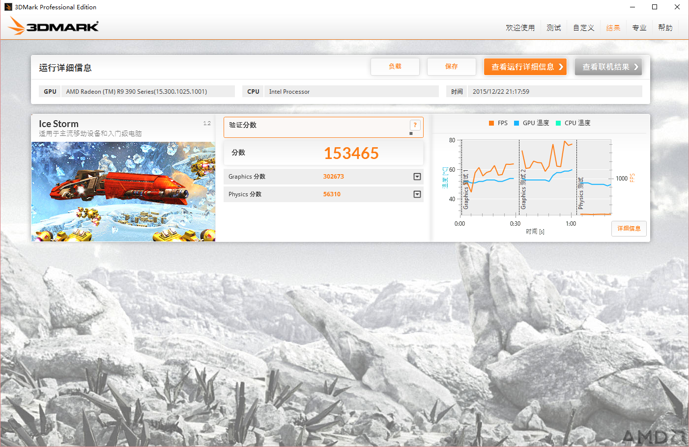Click the GPU name field AMD Radeon R9 390
The height and width of the screenshot is (447, 689).
click(147, 92)
